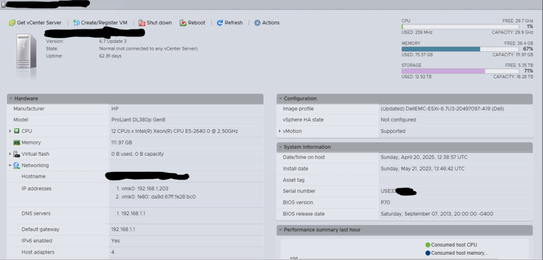Expand the vMotion row in Configuration
543x260 pixels.
click(280, 131)
